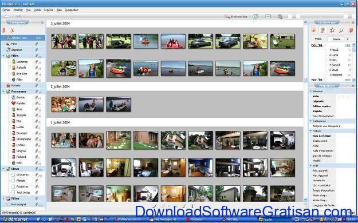The height and width of the screenshot is (223, 358).
Task: Click the Bureau category icon
Action: [x=14, y=97]
